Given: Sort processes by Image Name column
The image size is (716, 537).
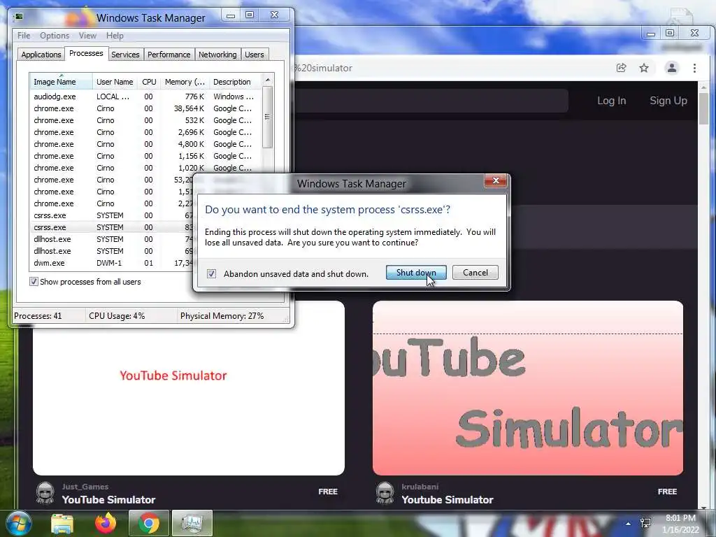Looking at the screenshot, I should 61,82.
